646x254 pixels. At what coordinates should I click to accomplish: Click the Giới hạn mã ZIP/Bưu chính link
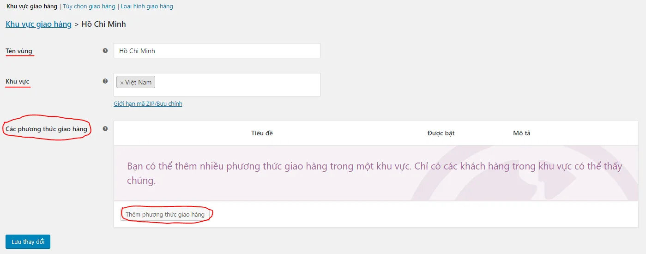coord(148,104)
